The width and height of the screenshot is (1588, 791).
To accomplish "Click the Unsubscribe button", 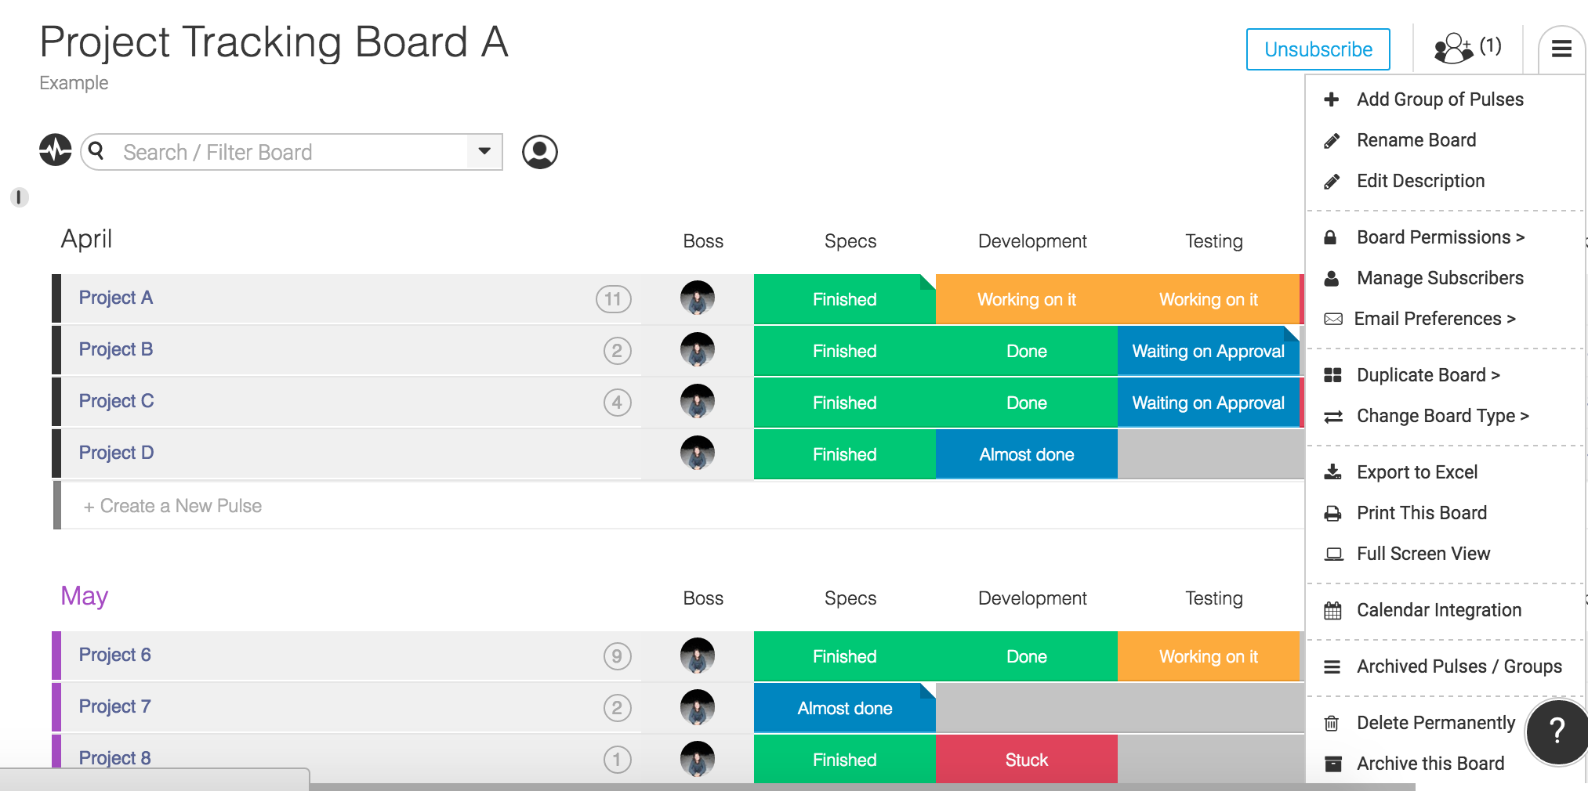I will [1318, 49].
